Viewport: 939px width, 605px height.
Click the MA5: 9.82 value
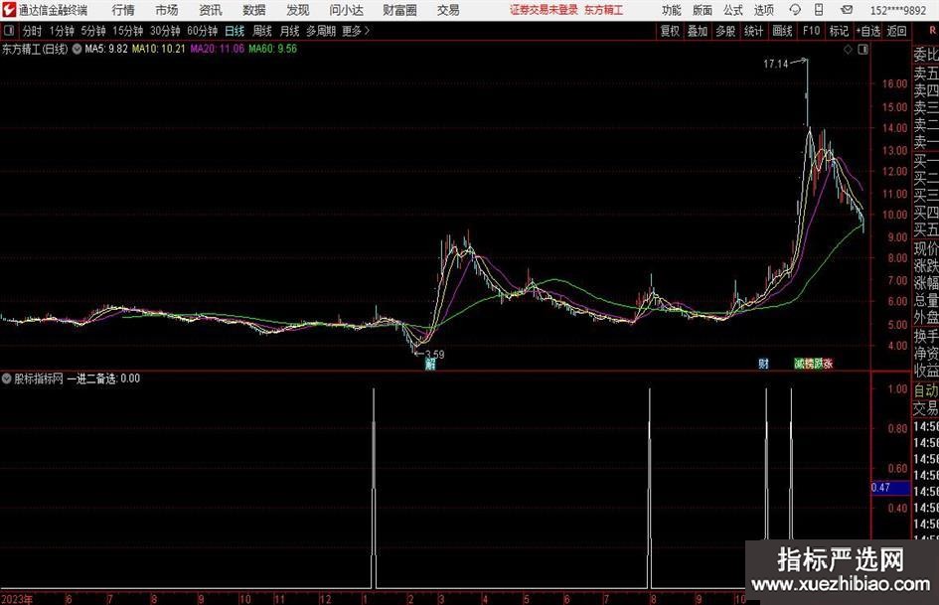(106, 49)
